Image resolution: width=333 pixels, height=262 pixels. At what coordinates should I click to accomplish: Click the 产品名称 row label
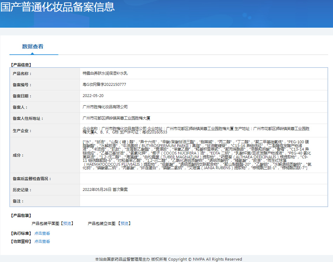(22, 74)
